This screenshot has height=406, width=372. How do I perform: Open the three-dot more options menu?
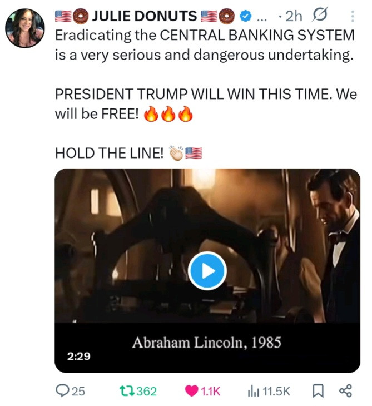tap(353, 16)
